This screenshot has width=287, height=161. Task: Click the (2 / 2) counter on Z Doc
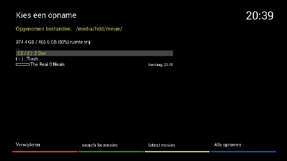(x=24, y=53)
